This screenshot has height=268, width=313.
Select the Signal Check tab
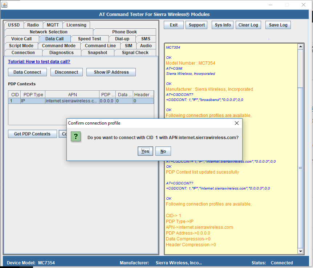(x=135, y=53)
